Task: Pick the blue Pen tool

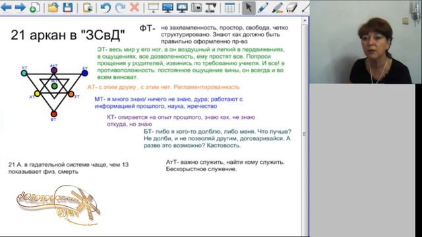Action: tap(262, 7)
